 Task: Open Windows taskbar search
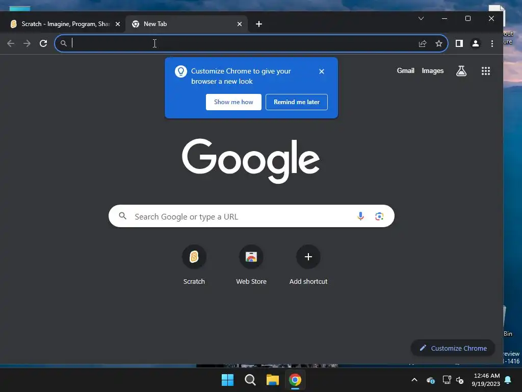pyautogui.click(x=250, y=380)
